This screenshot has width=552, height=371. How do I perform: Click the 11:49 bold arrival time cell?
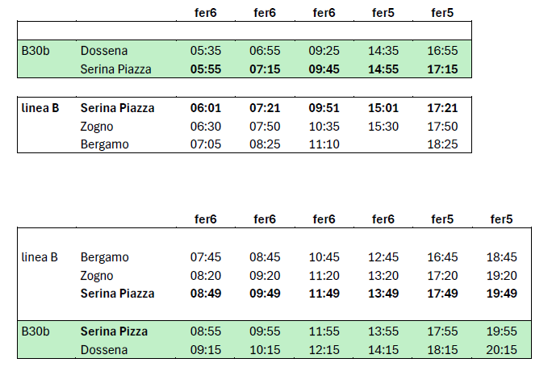324,294
